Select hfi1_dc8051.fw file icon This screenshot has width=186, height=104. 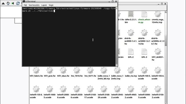pyautogui.click(x=158, y=51)
